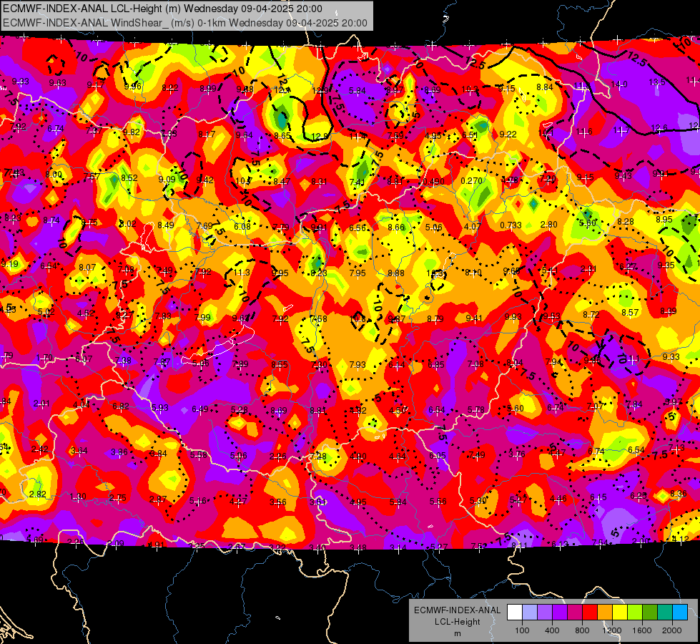This screenshot has height=644, width=700.
Task: Click the grid value '2.75'
Action: click(117, 498)
